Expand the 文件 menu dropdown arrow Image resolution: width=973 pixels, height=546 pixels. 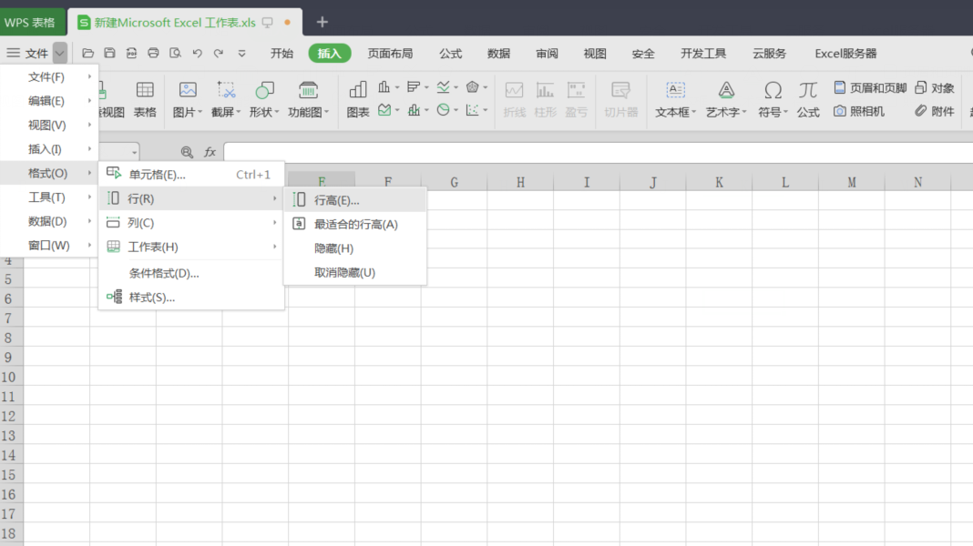click(x=59, y=54)
